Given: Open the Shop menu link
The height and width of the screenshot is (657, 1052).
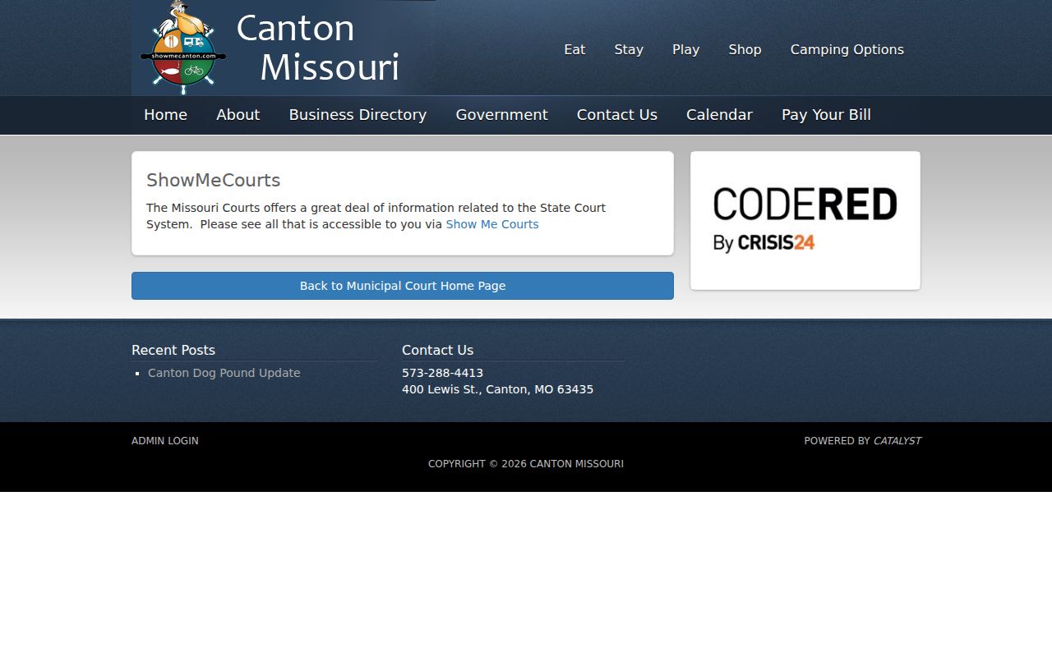Looking at the screenshot, I should (745, 49).
